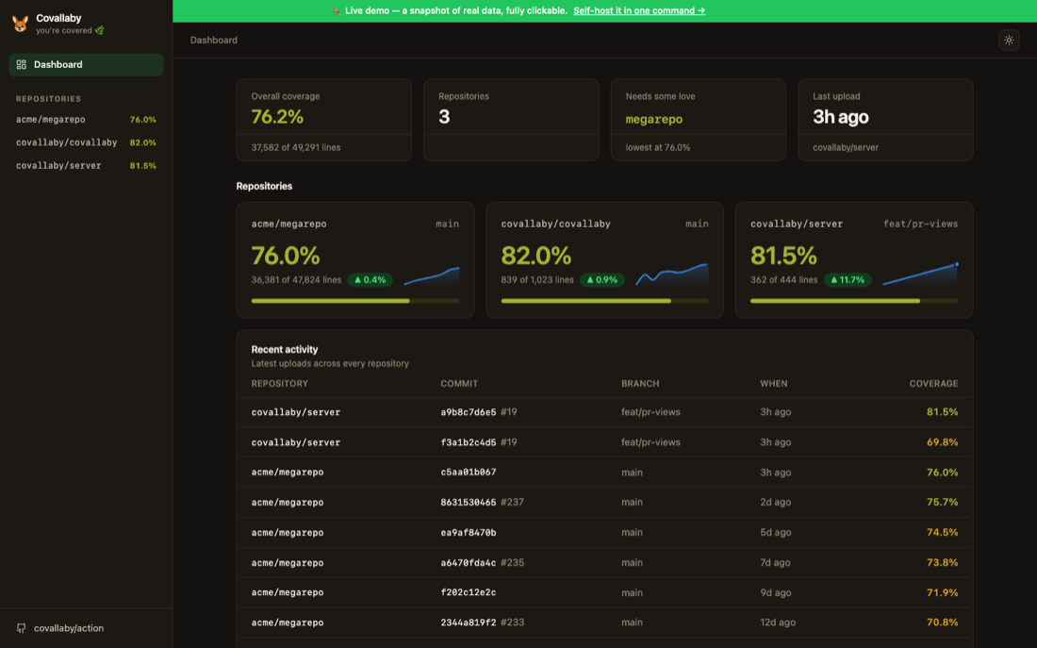Click the Repositories count 3

click(x=444, y=117)
